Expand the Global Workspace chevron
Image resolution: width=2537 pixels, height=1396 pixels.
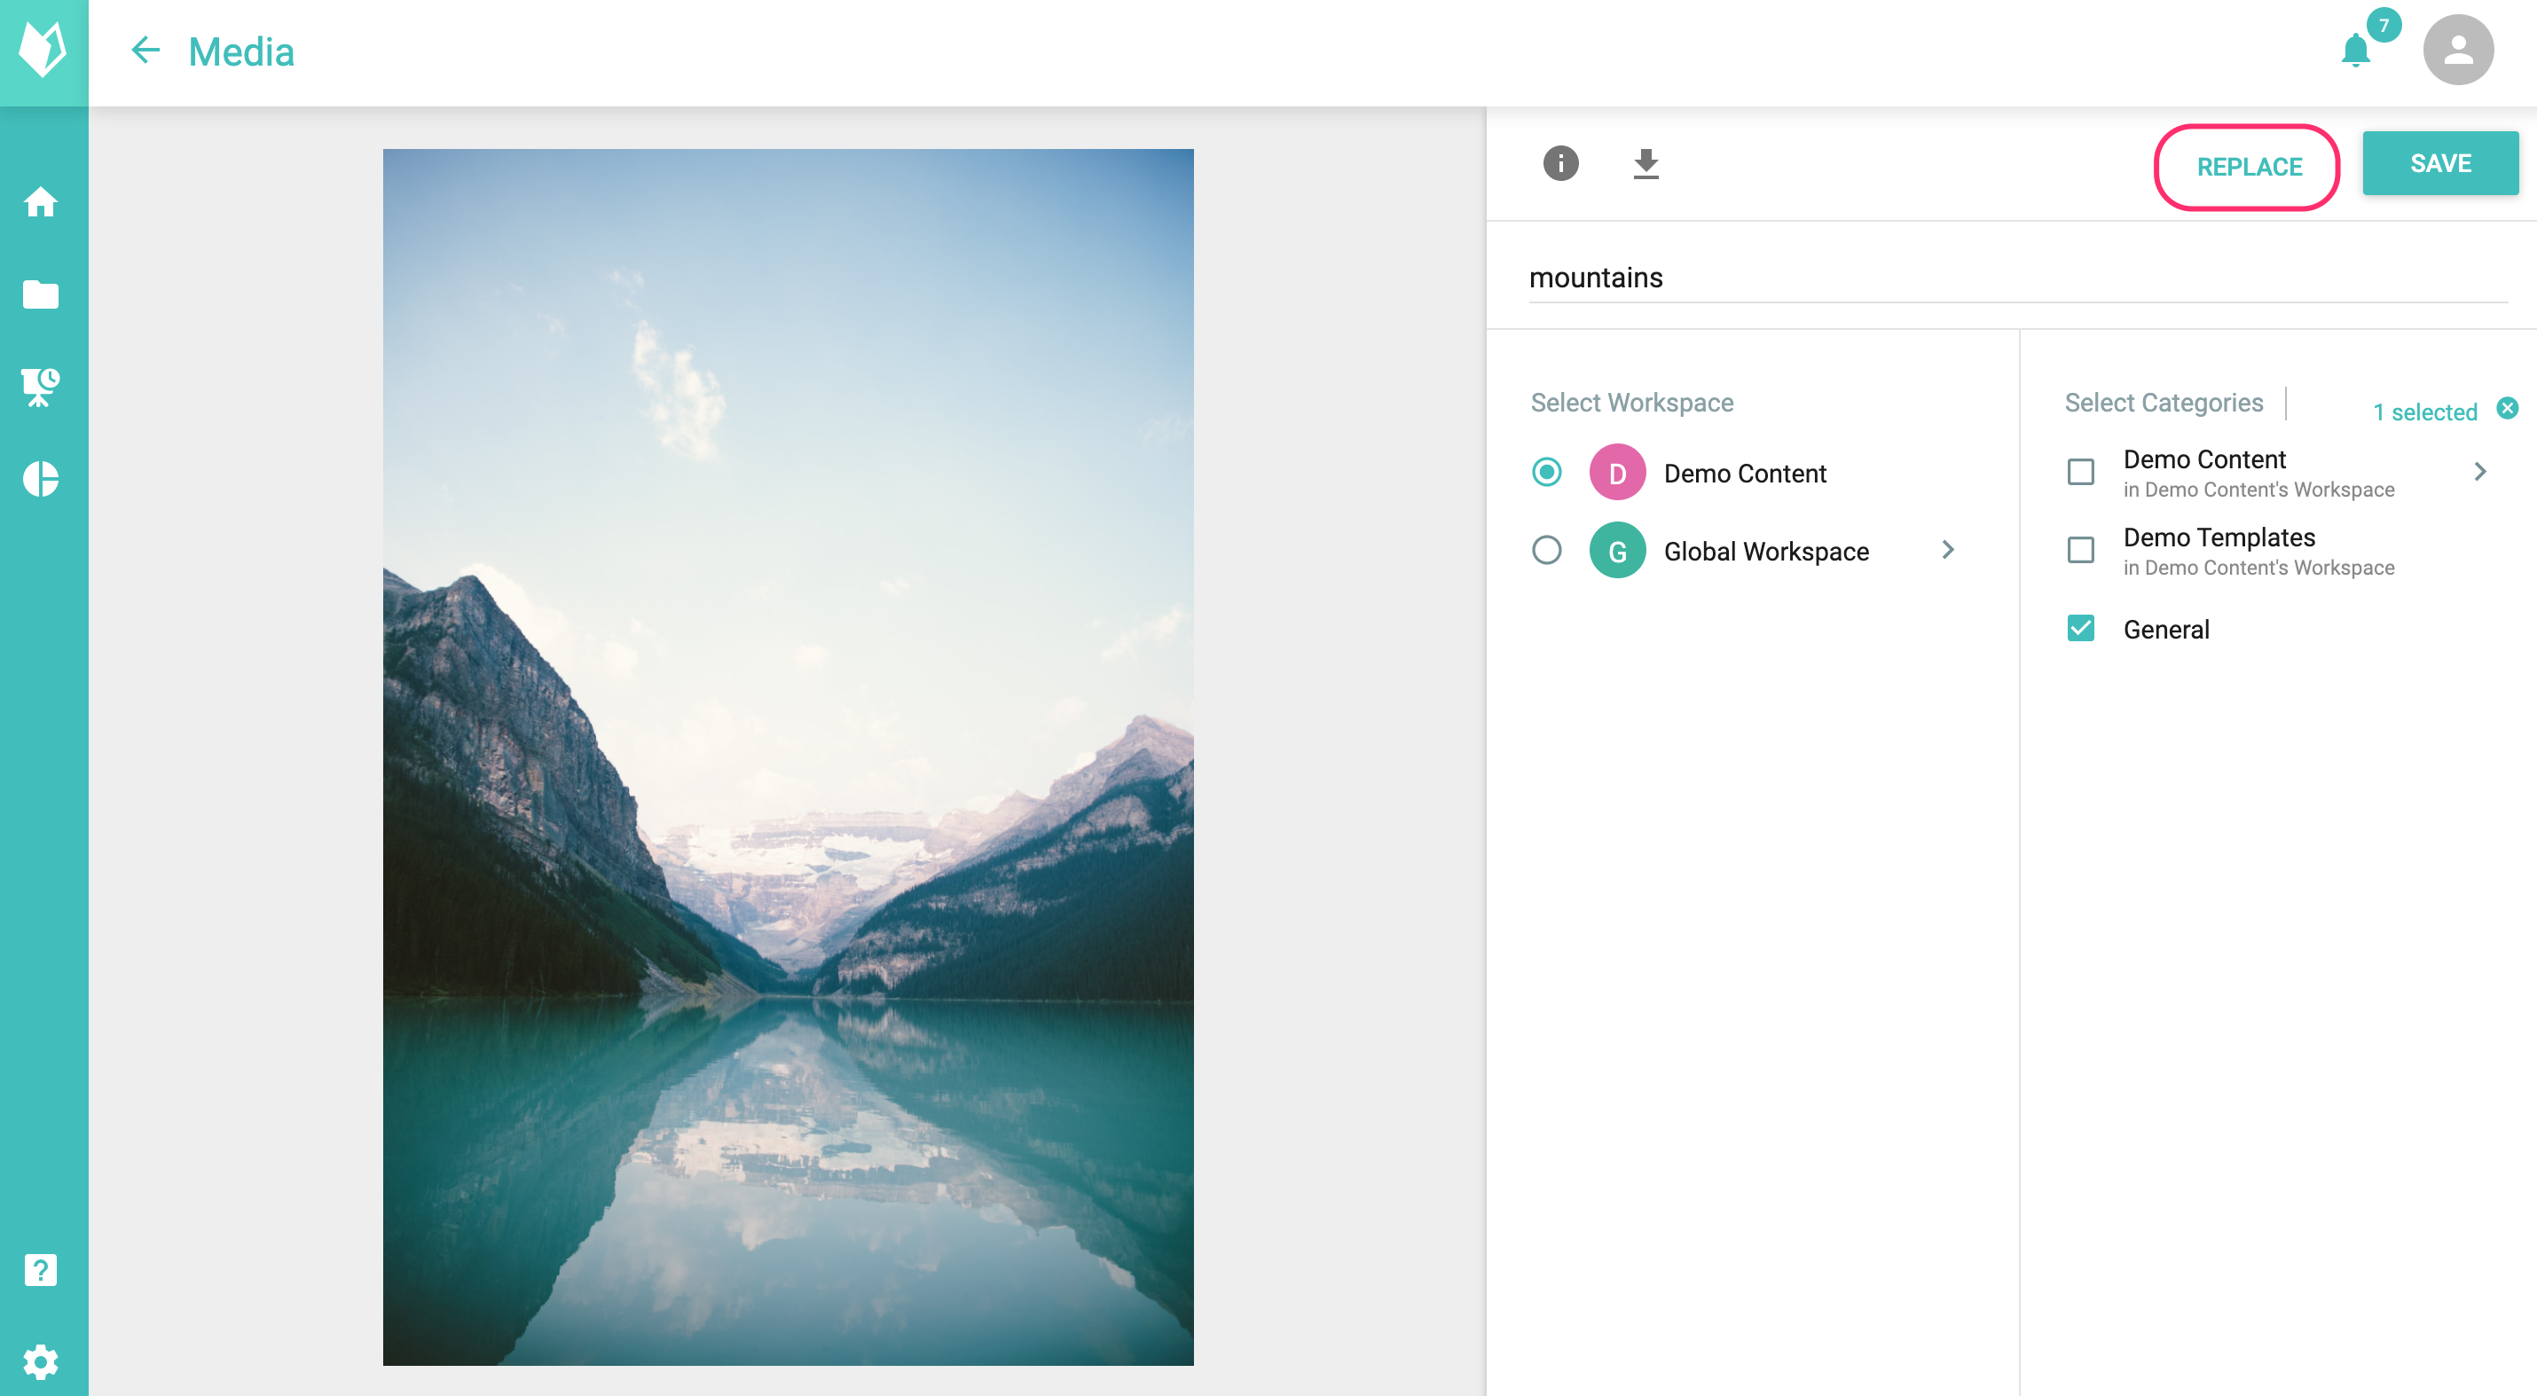click(1947, 550)
